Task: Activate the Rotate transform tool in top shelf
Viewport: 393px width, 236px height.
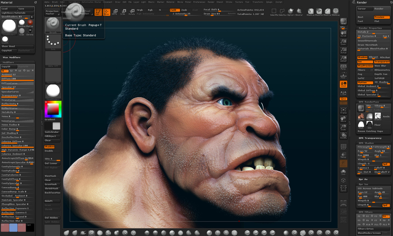Action: coord(132,12)
